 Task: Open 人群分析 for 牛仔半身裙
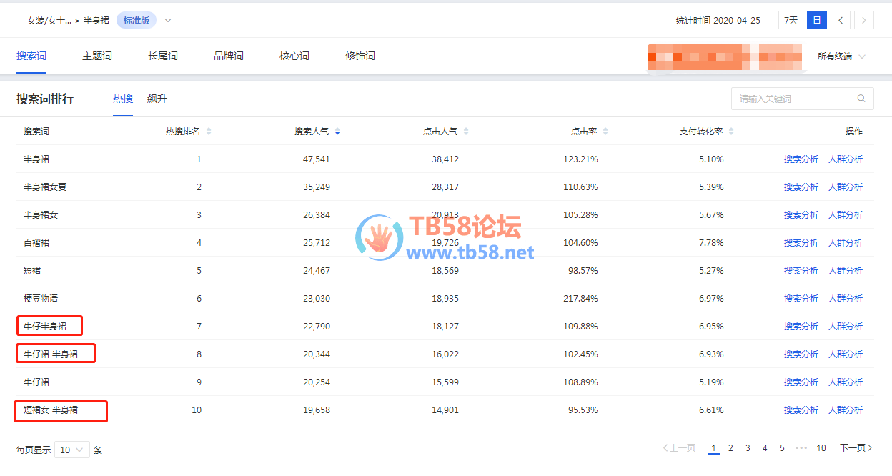click(846, 327)
